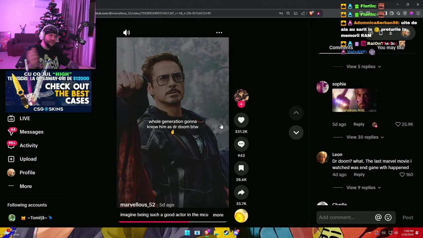Open the browser zoom magnifier icon

point(288,13)
